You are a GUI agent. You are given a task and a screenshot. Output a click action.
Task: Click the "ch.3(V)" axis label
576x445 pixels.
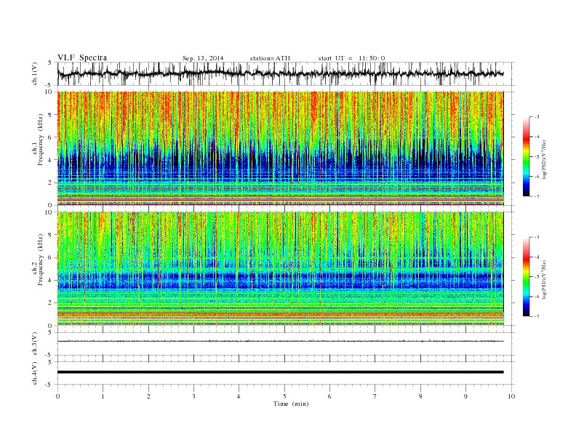coord(35,344)
